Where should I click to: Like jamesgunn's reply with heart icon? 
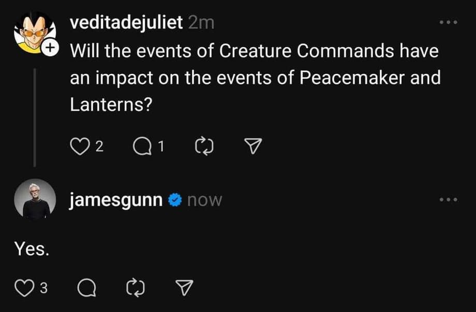pyautogui.click(x=22, y=288)
